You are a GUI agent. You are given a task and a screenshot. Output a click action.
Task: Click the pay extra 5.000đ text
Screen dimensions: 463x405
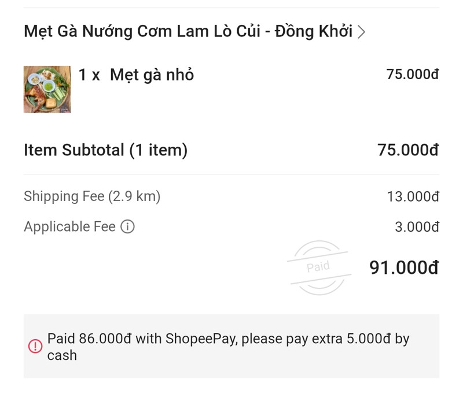(348, 339)
